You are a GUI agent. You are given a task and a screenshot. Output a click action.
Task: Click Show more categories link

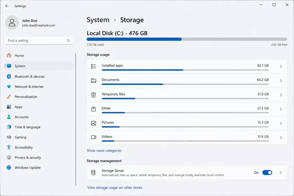(x=104, y=150)
